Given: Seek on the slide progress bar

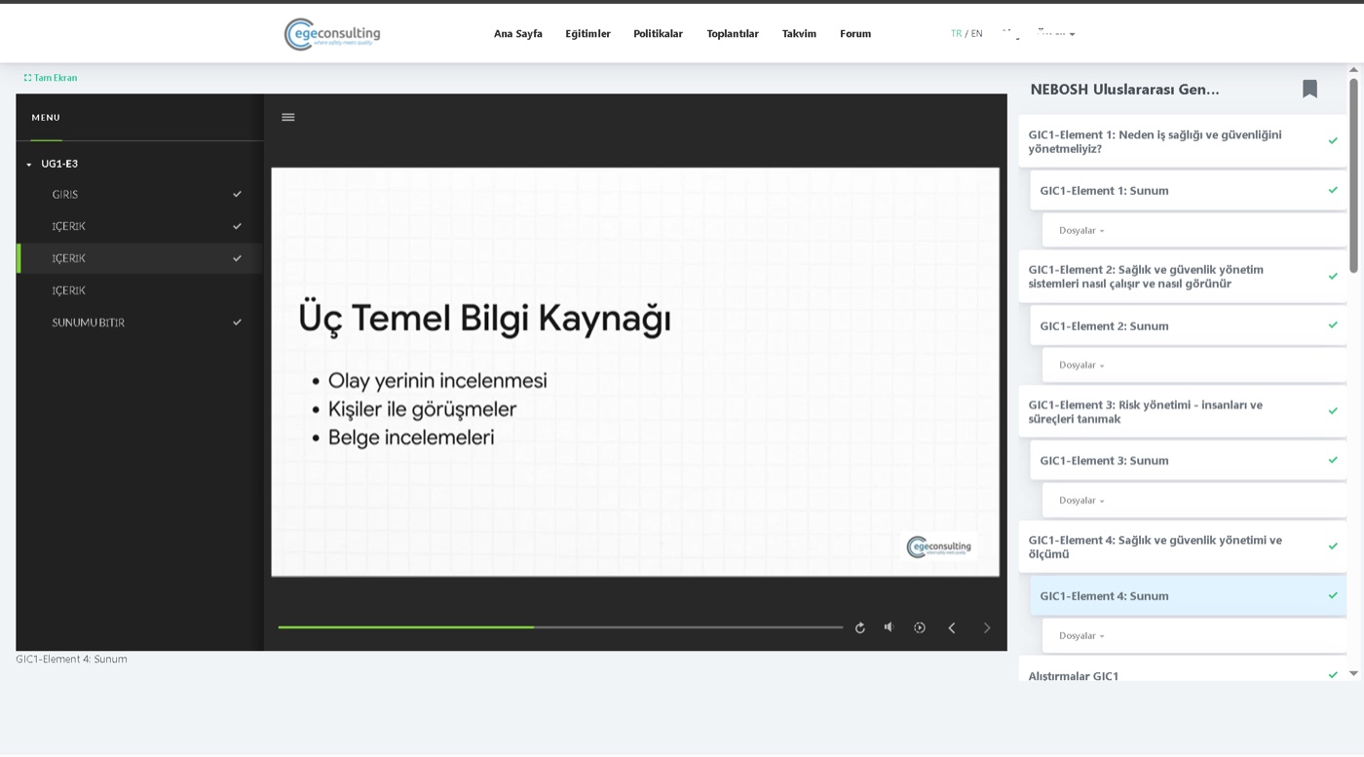Looking at the screenshot, I should click(560, 627).
